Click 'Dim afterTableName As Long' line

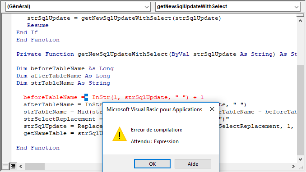(63, 76)
